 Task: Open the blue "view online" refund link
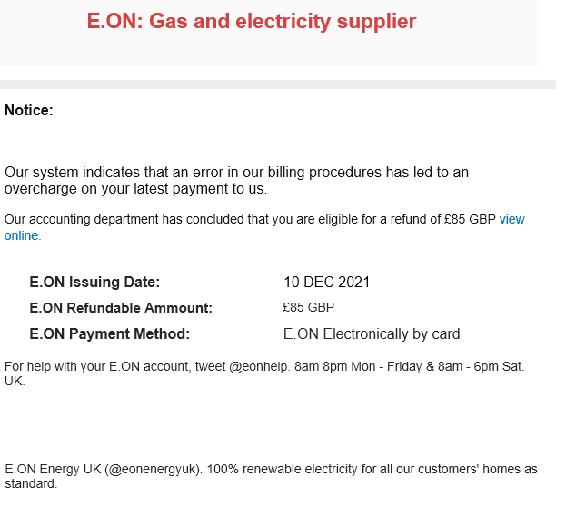coord(511,219)
